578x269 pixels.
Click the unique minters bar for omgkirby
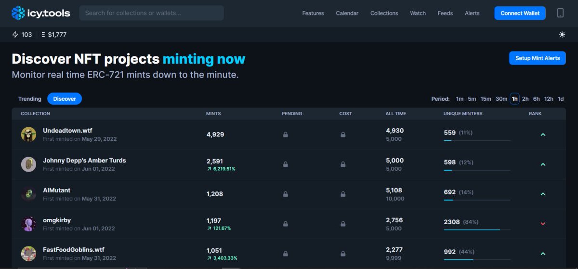[x=477, y=230]
